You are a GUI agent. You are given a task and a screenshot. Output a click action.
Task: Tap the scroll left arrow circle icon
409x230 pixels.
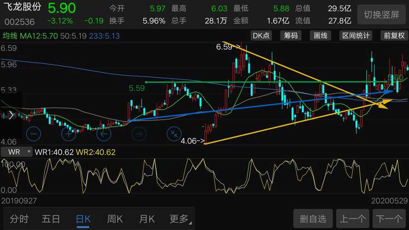click(x=104, y=134)
